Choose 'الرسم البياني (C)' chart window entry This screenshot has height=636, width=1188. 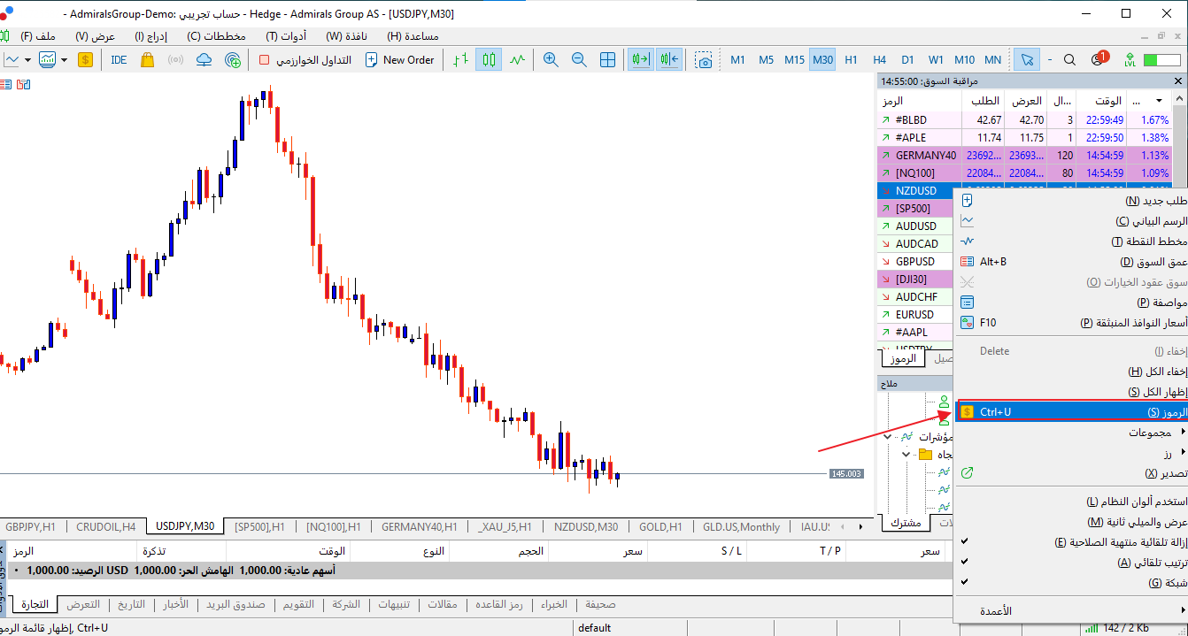coord(1071,221)
